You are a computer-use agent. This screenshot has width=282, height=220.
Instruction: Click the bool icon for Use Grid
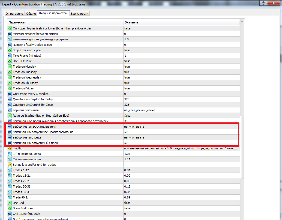[x=10, y=203]
